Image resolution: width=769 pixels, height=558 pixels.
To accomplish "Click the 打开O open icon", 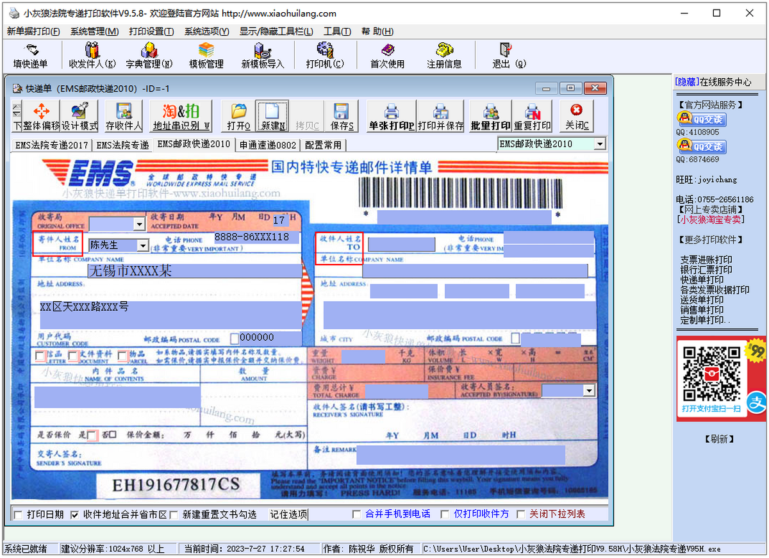I will coord(238,117).
